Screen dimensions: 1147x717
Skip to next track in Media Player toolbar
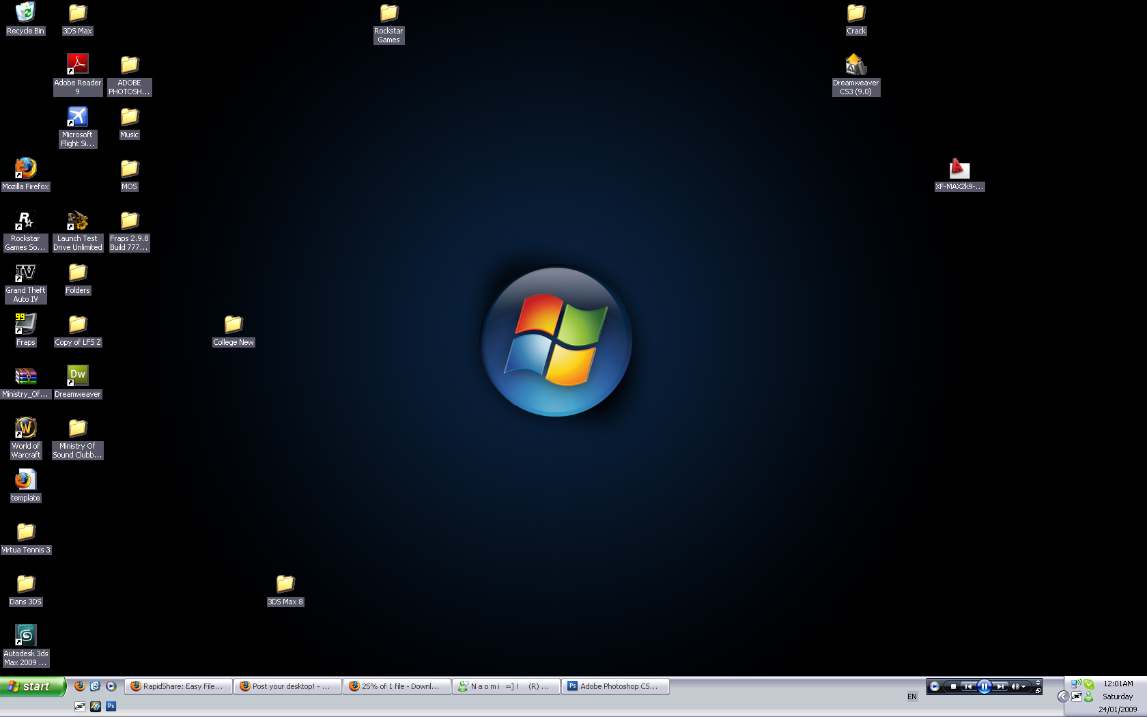(x=1000, y=686)
